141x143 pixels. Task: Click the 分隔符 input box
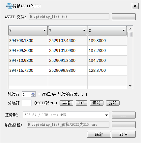tap(27, 103)
